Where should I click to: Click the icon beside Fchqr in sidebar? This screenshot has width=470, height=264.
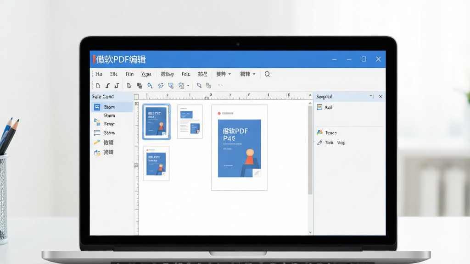[97, 122]
